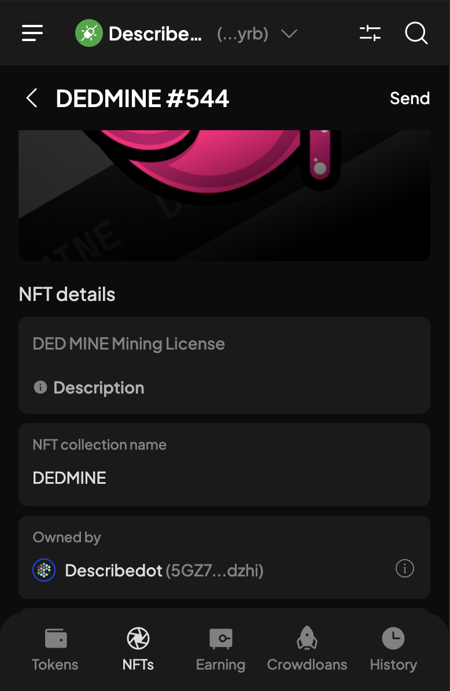Click the Description info icon

coord(40,387)
